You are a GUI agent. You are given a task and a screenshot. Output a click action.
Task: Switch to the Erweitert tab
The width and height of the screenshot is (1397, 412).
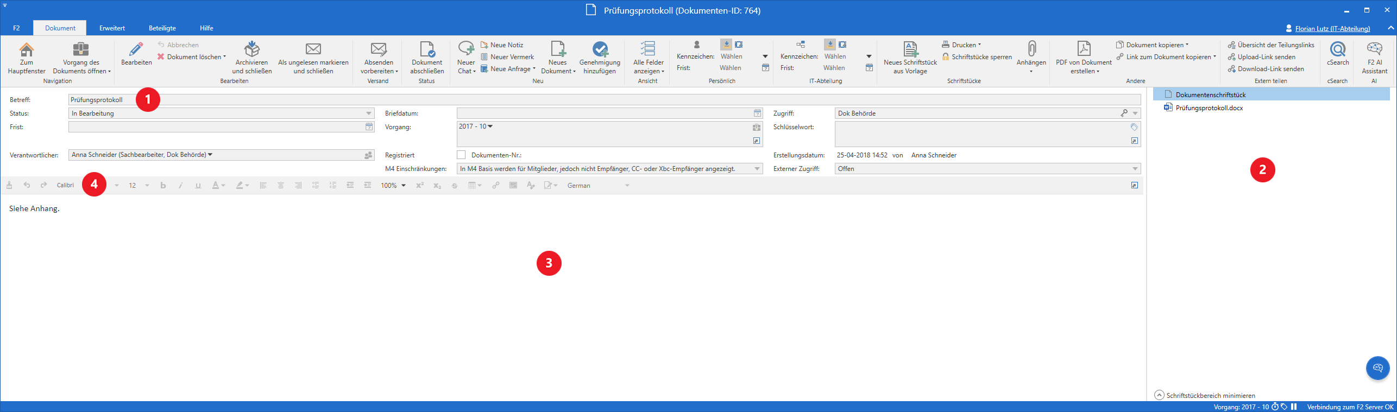[112, 28]
